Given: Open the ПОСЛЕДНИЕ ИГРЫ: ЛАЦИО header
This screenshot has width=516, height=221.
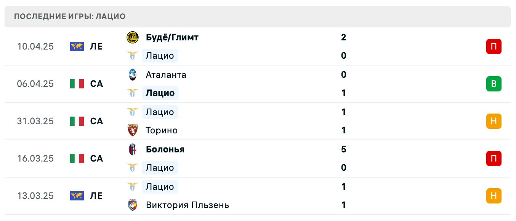Looking at the screenshot, I should pyautogui.click(x=69, y=16).
